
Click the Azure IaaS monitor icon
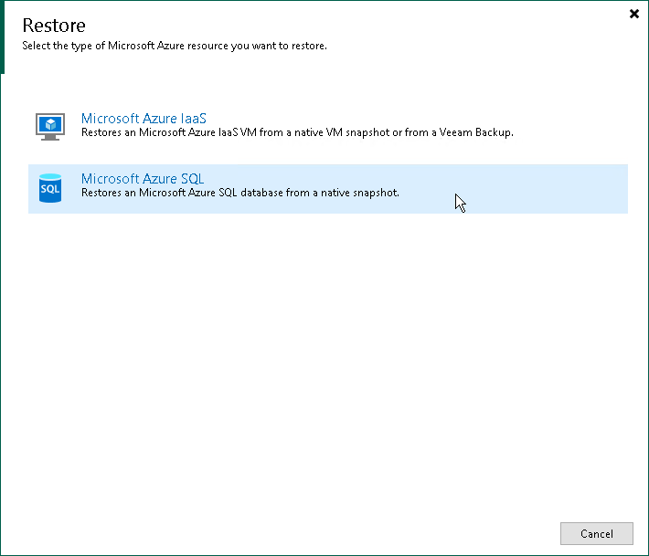(50, 127)
